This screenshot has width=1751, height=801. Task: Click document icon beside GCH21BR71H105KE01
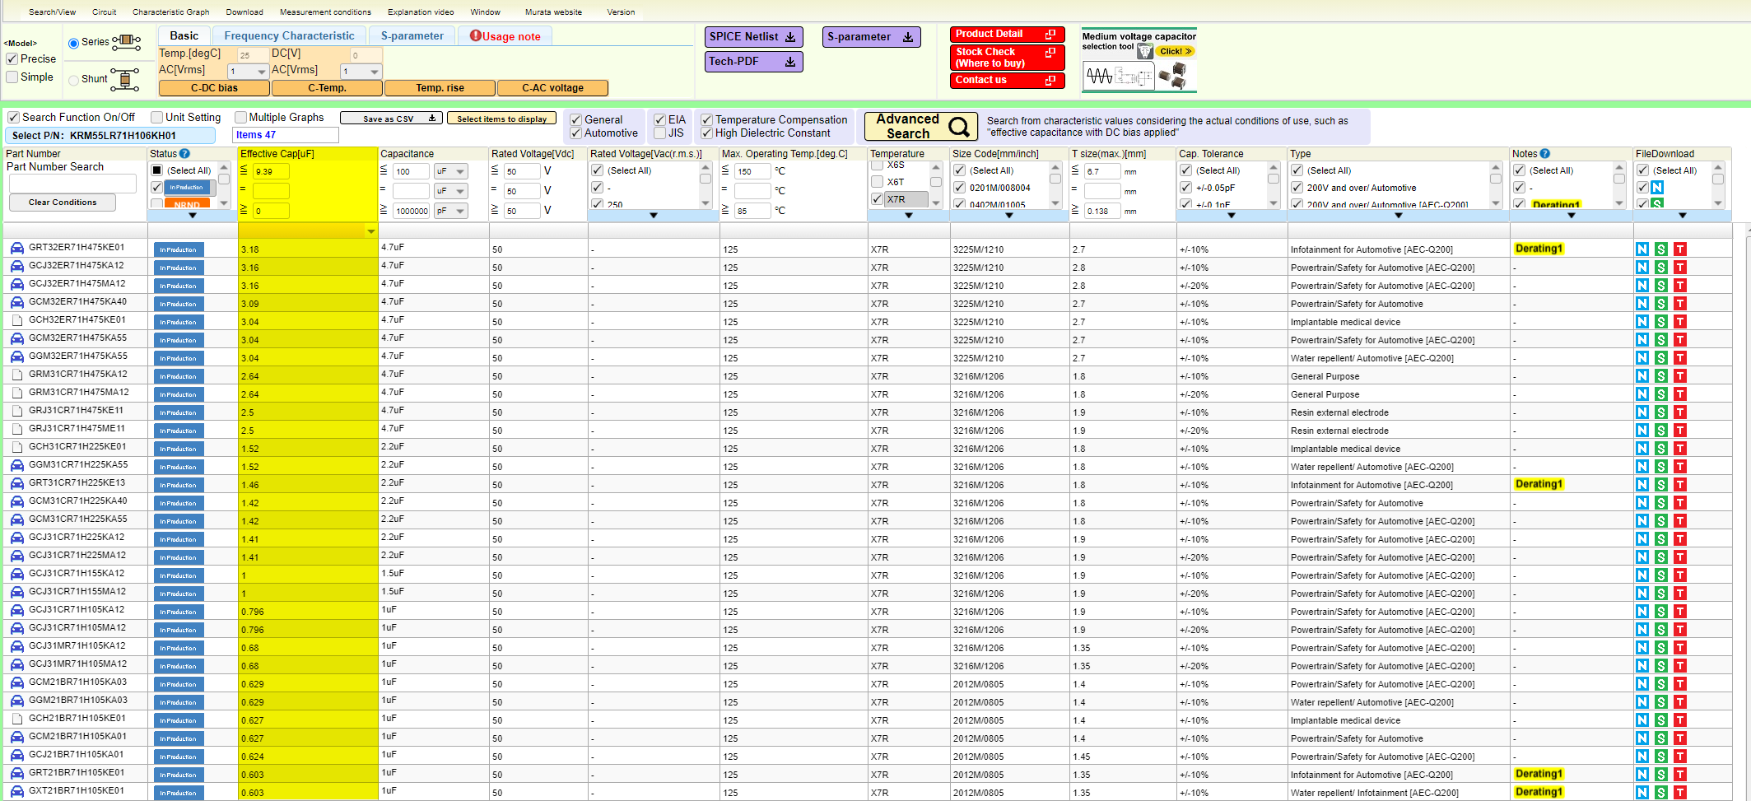coord(16,719)
